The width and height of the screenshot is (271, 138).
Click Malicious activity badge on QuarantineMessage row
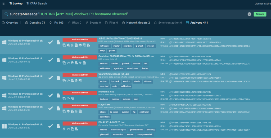(x=80, y=75)
